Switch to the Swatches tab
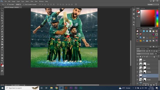 tap(143, 8)
